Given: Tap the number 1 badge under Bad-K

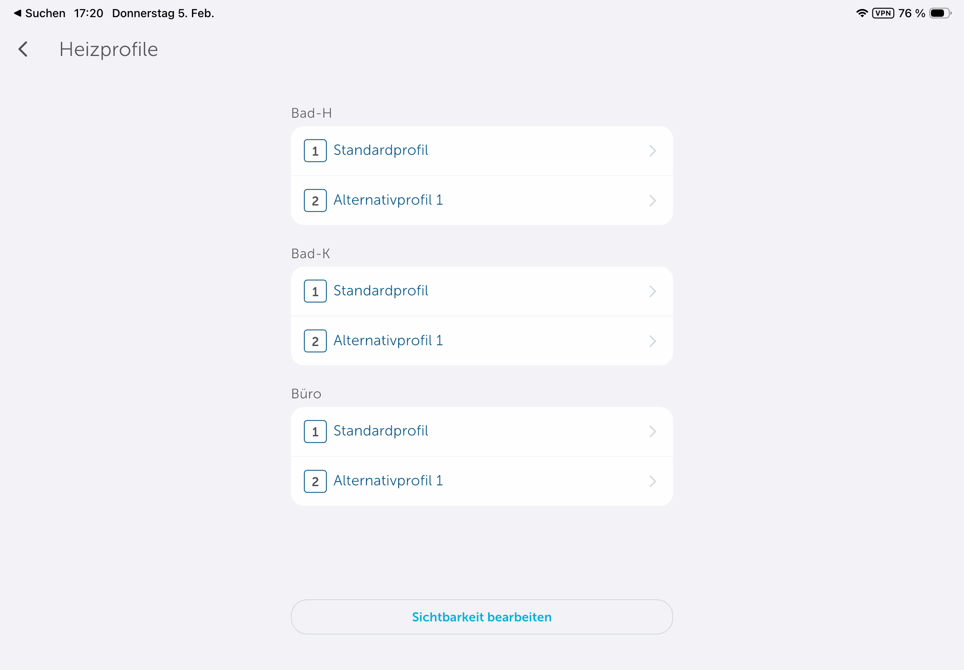Looking at the screenshot, I should (x=315, y=291).
